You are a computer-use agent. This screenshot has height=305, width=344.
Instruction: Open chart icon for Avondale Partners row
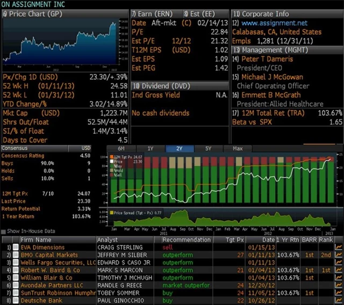click(x=339, y=286)
